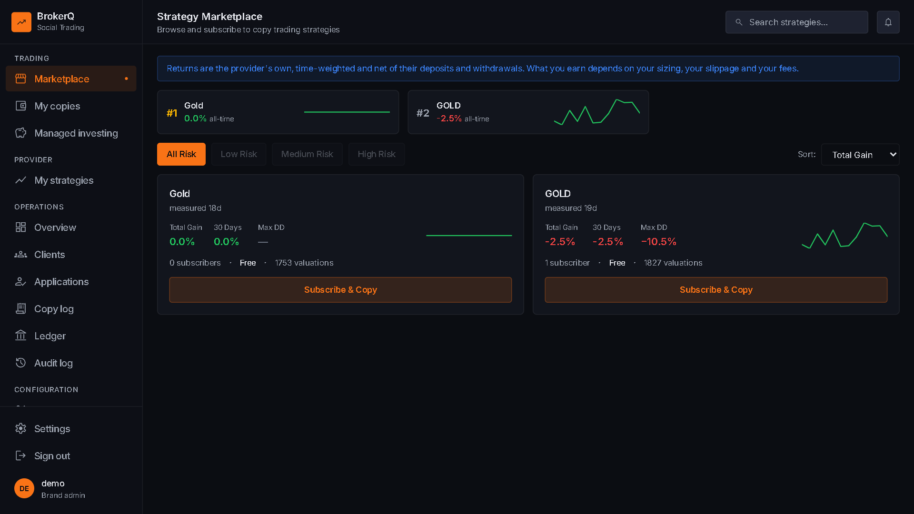This screenshot has width=914, height=514.
Task: Open Managed investing section
Action: pyautogui.click(x=71, y=133)
